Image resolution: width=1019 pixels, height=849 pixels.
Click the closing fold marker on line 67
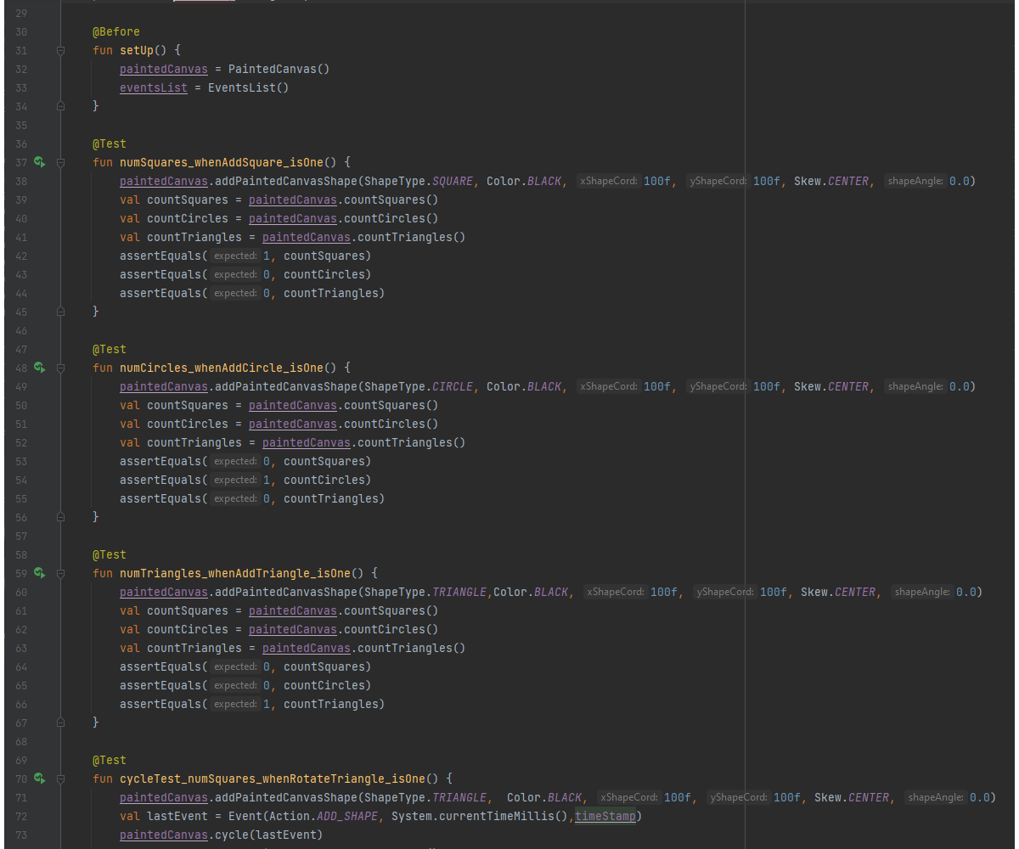coord(60,722)
